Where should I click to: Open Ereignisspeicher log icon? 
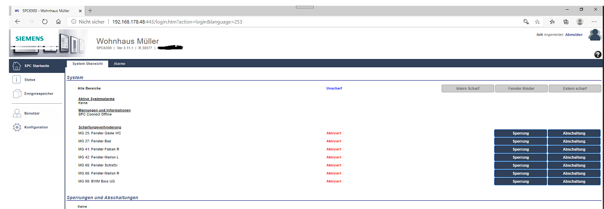16,94
